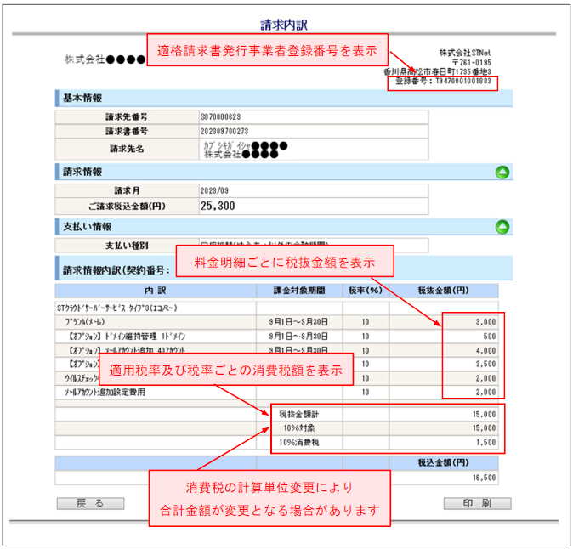Select the 請求書番号 value 202309700273
Viewport: 573px width, 549px height.
[224, 131]
